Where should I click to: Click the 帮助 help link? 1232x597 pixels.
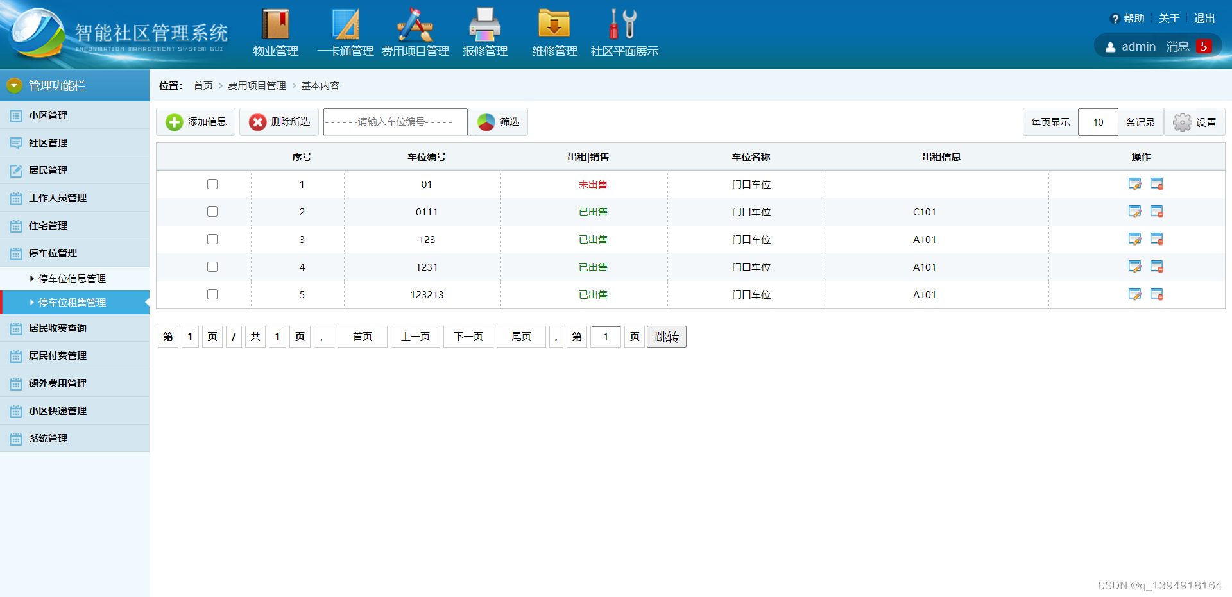pos(1134,19)
